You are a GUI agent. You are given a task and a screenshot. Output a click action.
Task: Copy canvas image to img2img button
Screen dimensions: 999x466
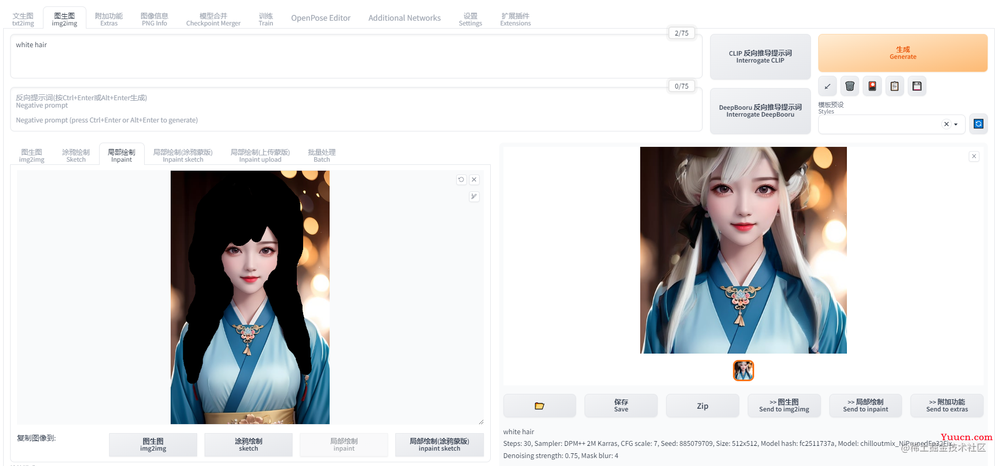[x=153, y=445]
